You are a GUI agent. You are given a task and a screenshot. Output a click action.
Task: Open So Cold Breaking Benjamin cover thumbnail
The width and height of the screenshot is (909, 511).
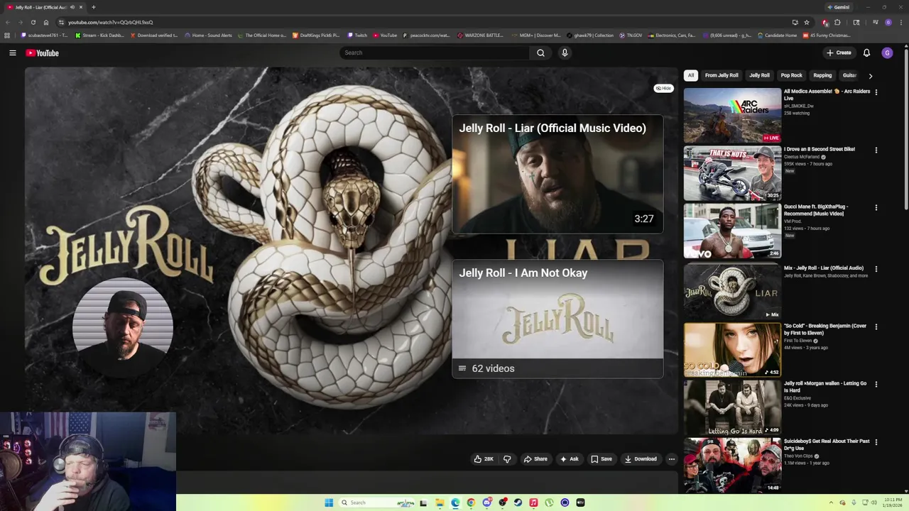(732, 350)
